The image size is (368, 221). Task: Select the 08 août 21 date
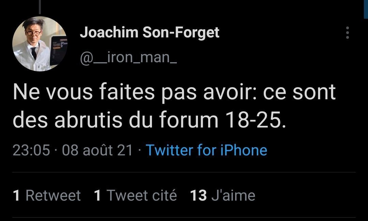click(x=97, y=150)
